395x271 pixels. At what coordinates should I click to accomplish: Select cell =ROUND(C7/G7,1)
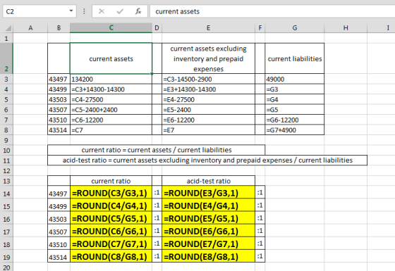point(111,244)
